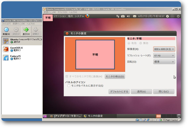The image size is (188, 128).
Task: Click the show desktop icon in bottom panel
Action: coord(45,116)
